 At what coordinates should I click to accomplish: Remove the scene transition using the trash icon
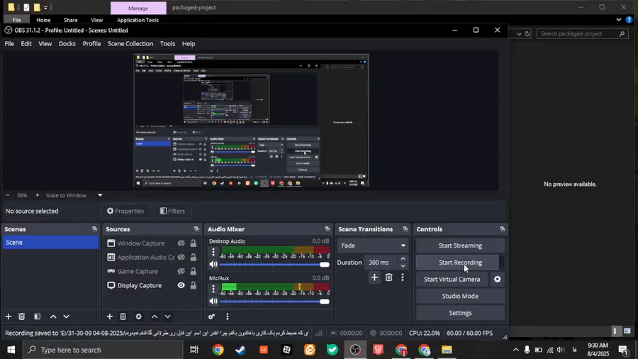[388, 277]
